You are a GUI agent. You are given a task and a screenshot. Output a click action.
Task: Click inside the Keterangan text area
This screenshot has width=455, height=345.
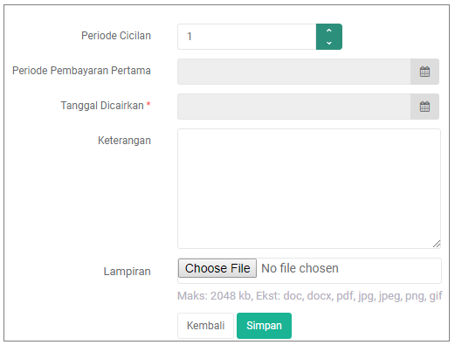(309, 189)
